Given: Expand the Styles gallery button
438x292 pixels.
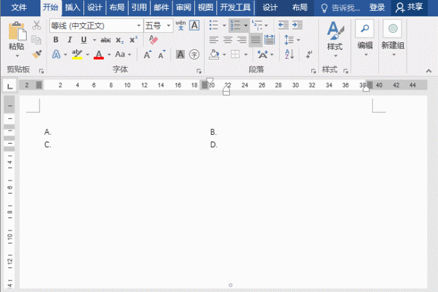Looking at the screenshot, I should tap(335, 39).
